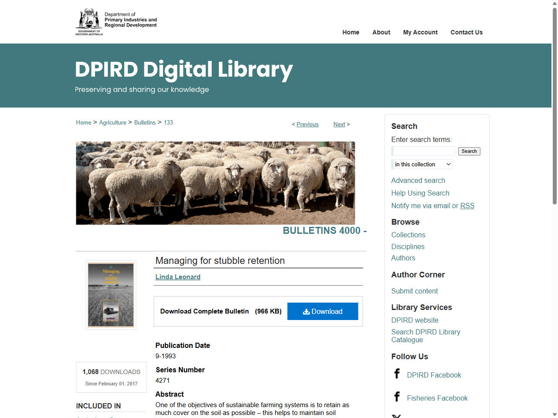Open DPIRD Facebook page via its icon

tap(397, 374)
